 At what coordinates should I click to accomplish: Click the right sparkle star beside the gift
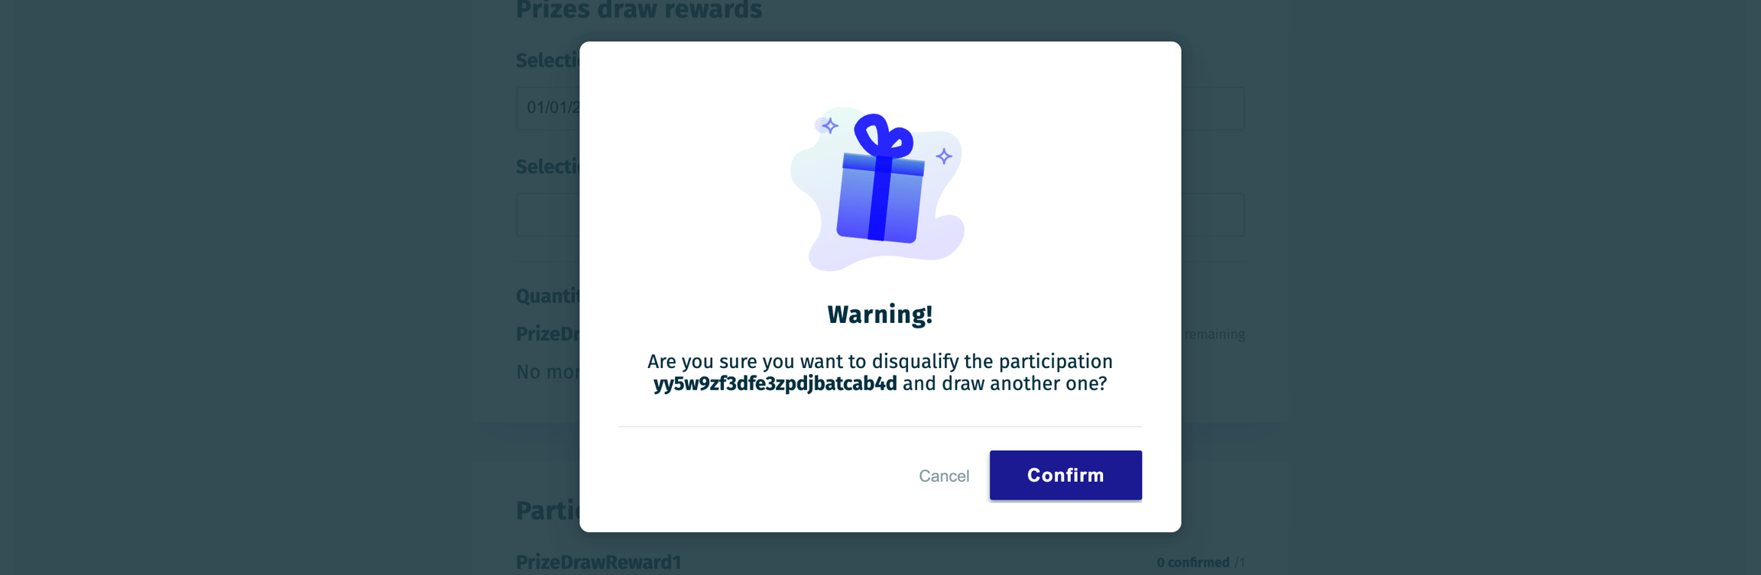(x=944, y=157)
